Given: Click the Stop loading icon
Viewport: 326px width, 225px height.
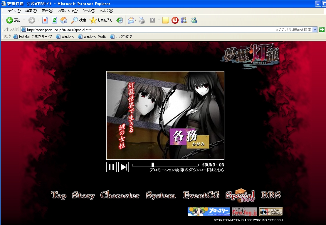Looking at the screenshot, I should 45,20.
